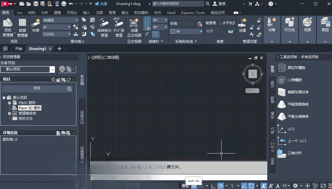Create pipe support with 创建 icon

(x=243, y=25)
